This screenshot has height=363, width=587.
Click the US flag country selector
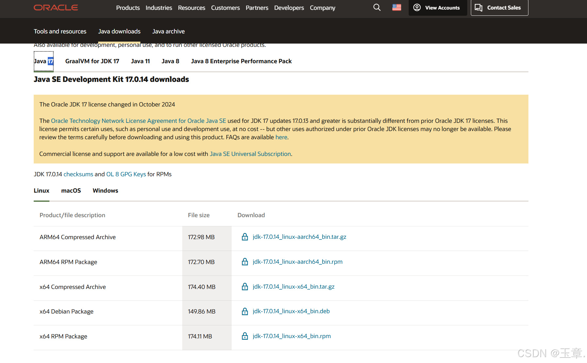point(397,8)
